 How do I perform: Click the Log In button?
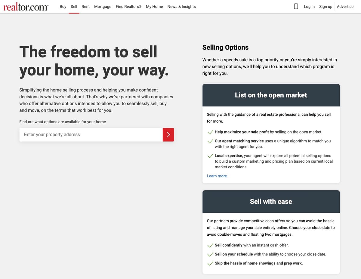pyautogui.click(x=309, y=6)
